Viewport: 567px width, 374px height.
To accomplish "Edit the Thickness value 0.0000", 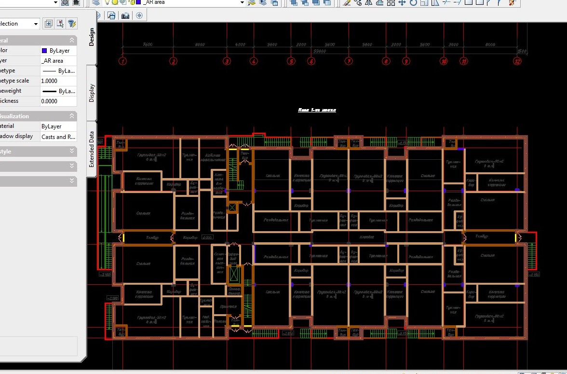I will 59,101.
